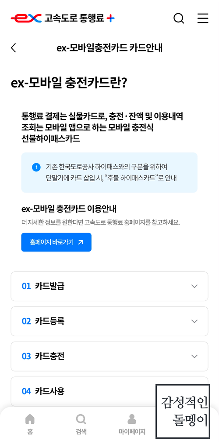Click the 홈페이지 바로가기 button
The width and height of the screenshot is (219, 444).
click(57, 242)
